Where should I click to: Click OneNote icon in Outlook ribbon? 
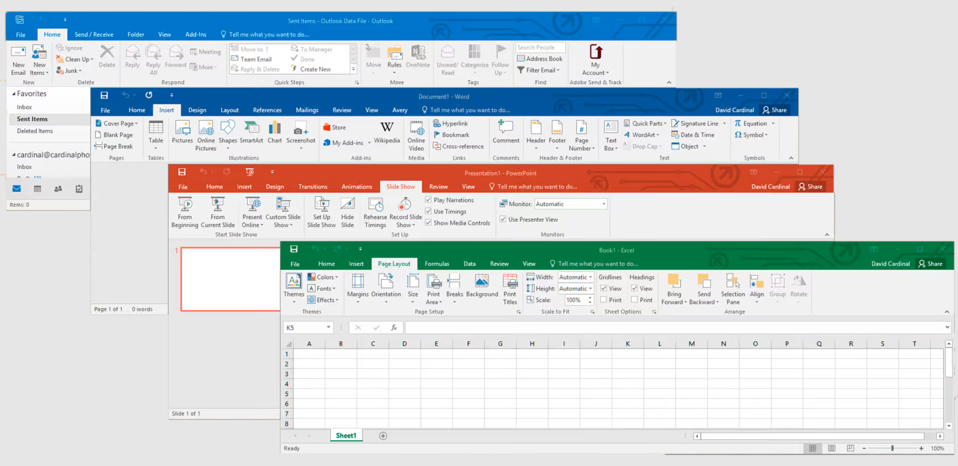tap(417, 57)
